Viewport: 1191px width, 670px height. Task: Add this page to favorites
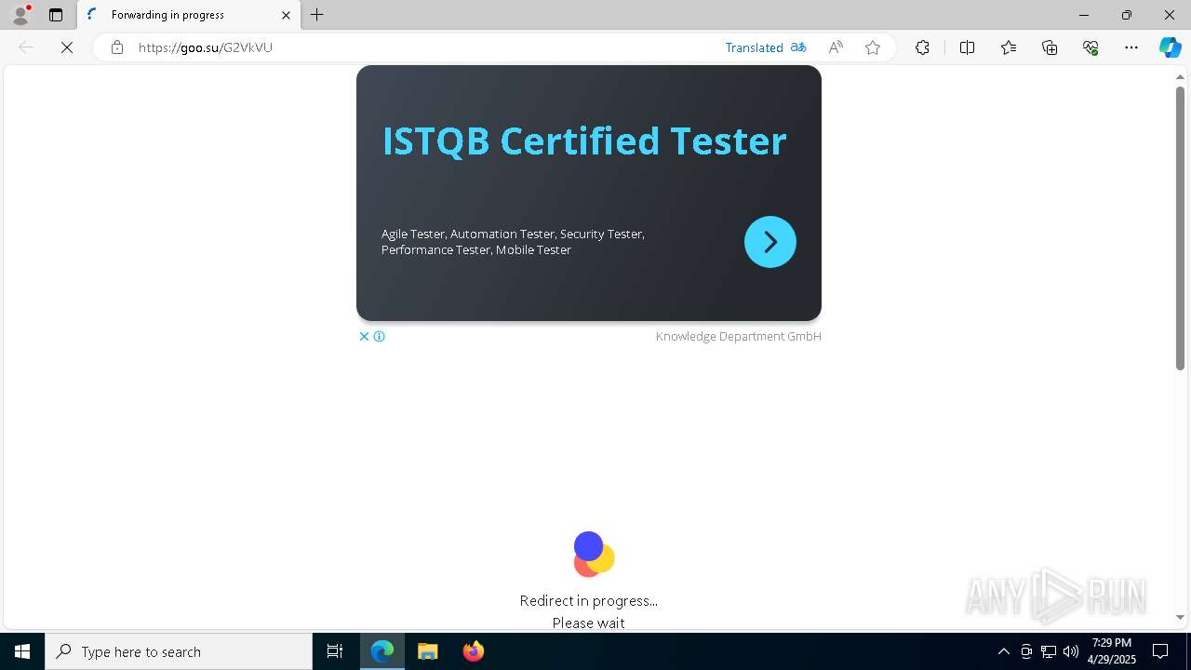point(873,47)
